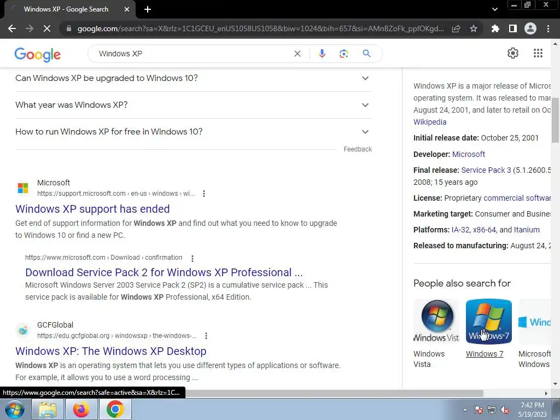The width and height of the screenshot is (560, 420).
Task: Open the IA-32 platform link
Action: (x=460, y=230)
